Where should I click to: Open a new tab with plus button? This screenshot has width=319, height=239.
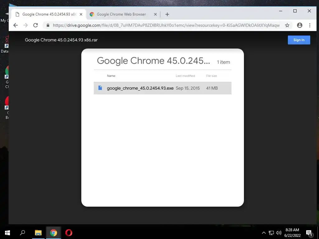(167, 14)
